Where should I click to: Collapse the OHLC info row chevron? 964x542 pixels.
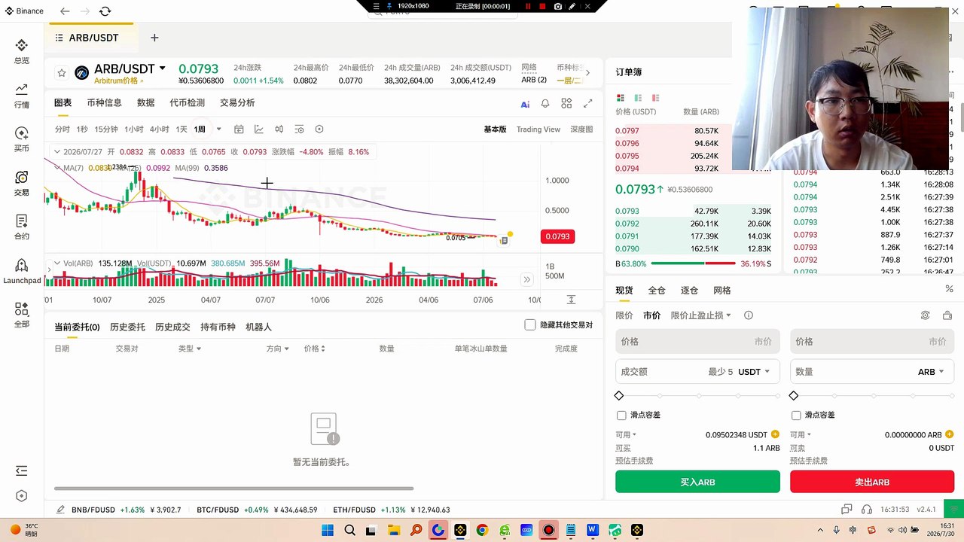coord(56,151)
